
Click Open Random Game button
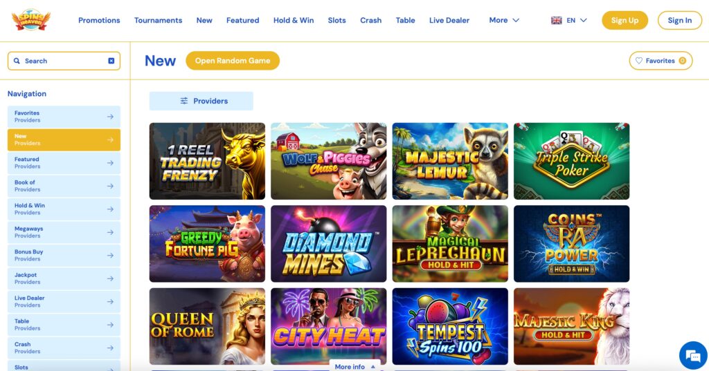click(x=233, y=61)
